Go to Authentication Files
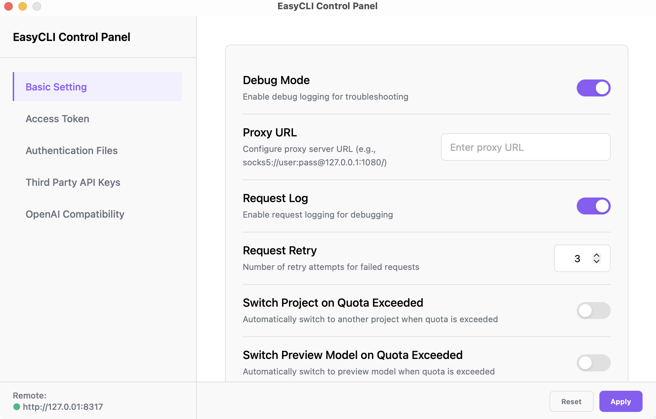 [x=71, y=151]
